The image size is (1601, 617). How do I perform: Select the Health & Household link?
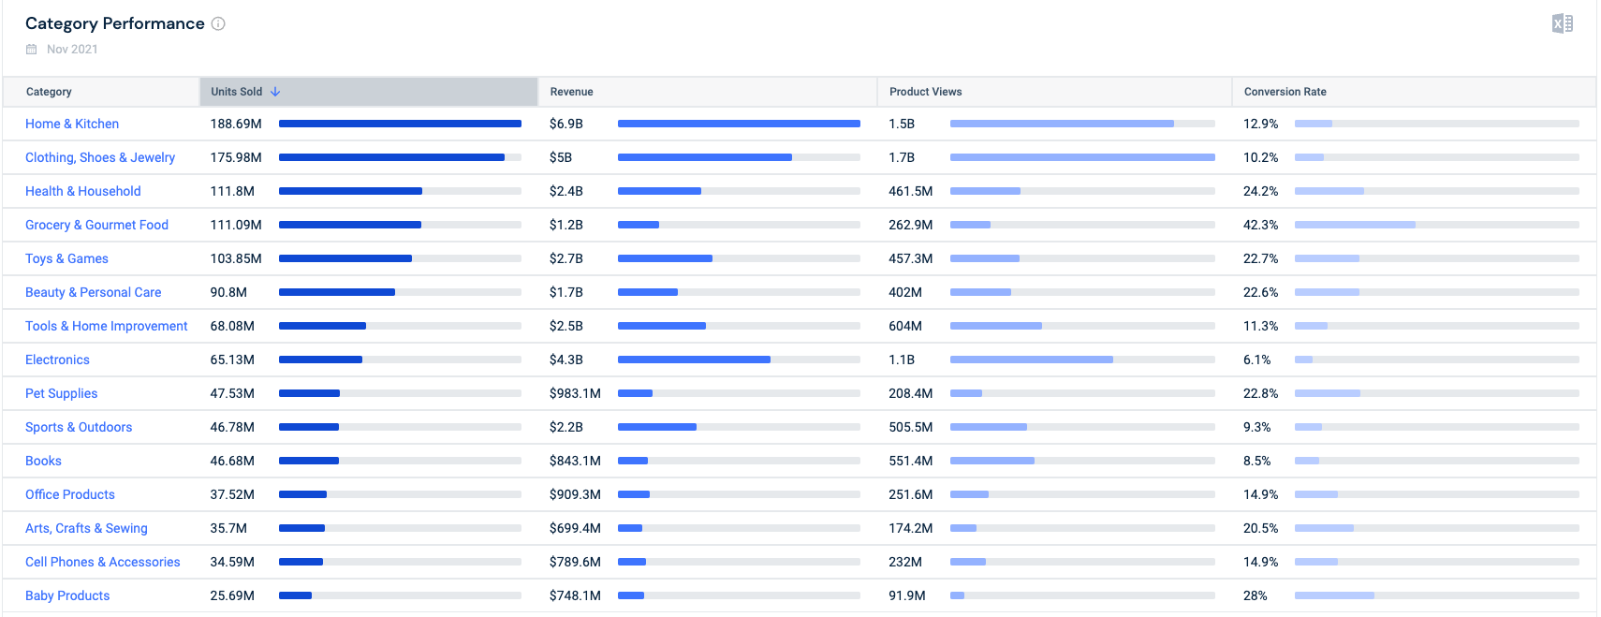tap(82, 191)
